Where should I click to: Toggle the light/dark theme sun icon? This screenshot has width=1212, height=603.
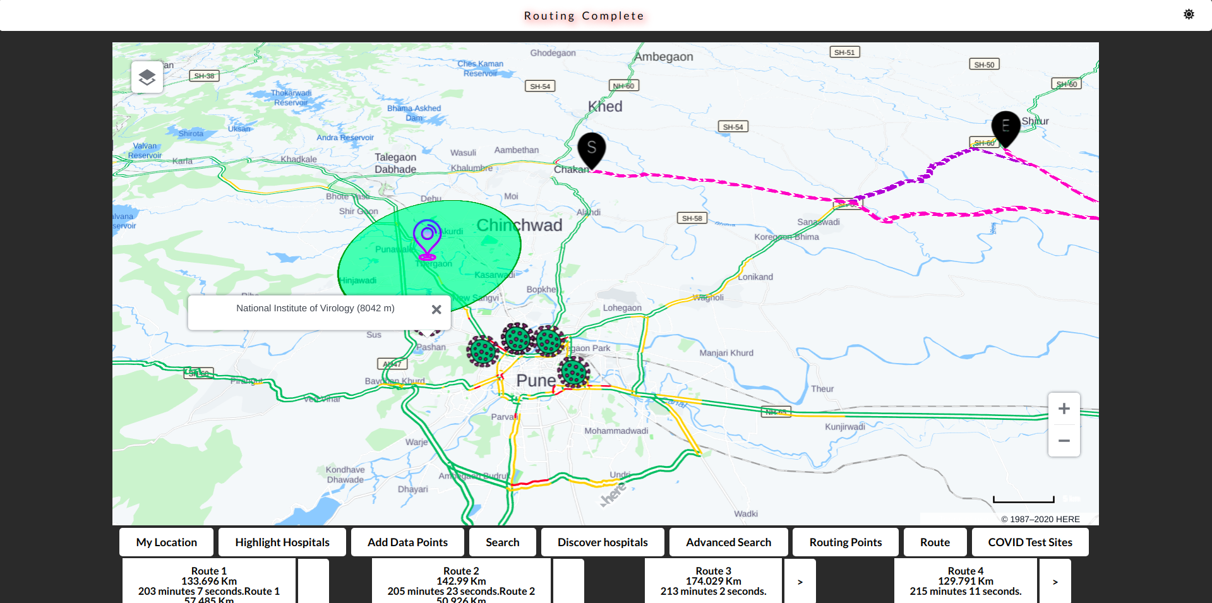pos(1189,15)
